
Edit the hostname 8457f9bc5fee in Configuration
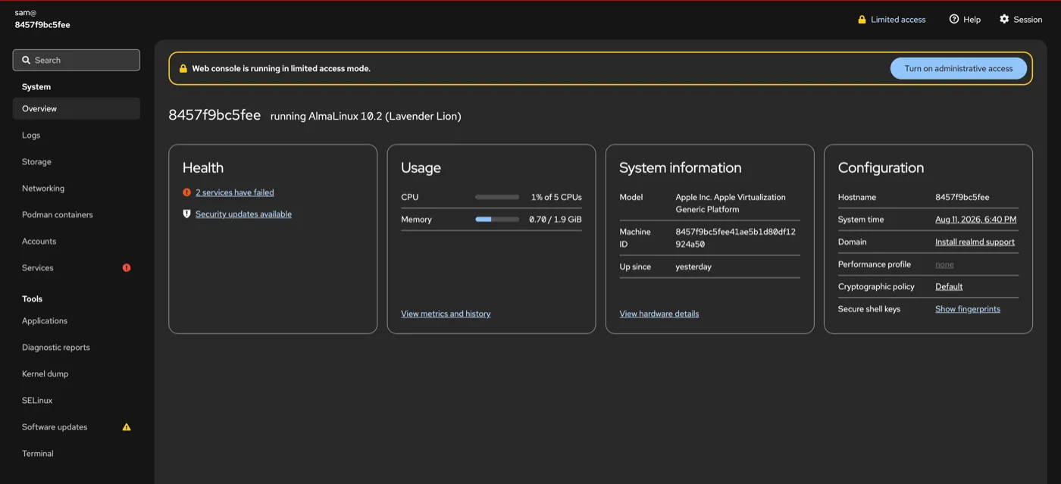[x=962, y=197]
